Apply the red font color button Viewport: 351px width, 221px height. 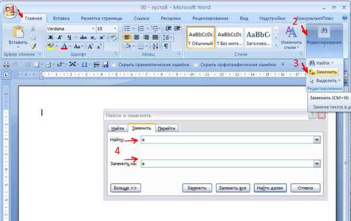point(64,47)
